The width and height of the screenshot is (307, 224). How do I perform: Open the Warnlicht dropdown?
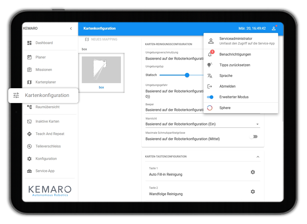pos(203,124)
